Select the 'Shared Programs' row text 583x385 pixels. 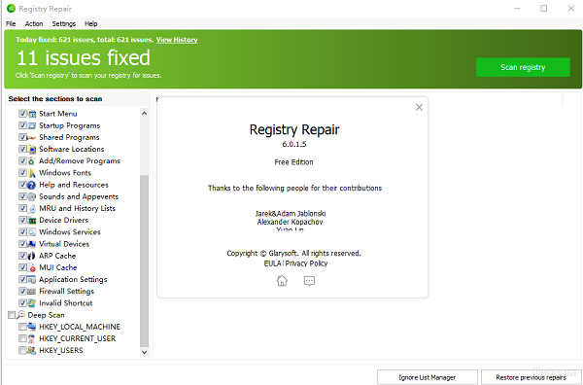coord(70,138)
